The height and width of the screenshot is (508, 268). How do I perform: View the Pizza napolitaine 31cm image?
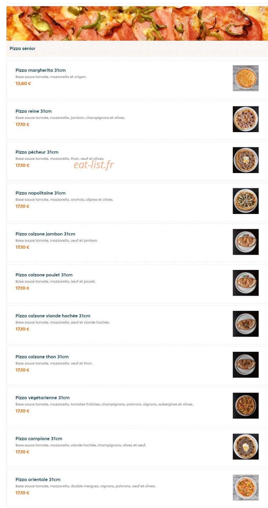point(245,201)
